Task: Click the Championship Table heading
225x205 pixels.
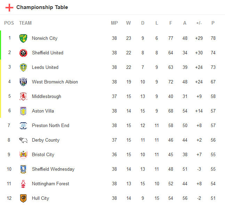Action: (x=42, y=7)
